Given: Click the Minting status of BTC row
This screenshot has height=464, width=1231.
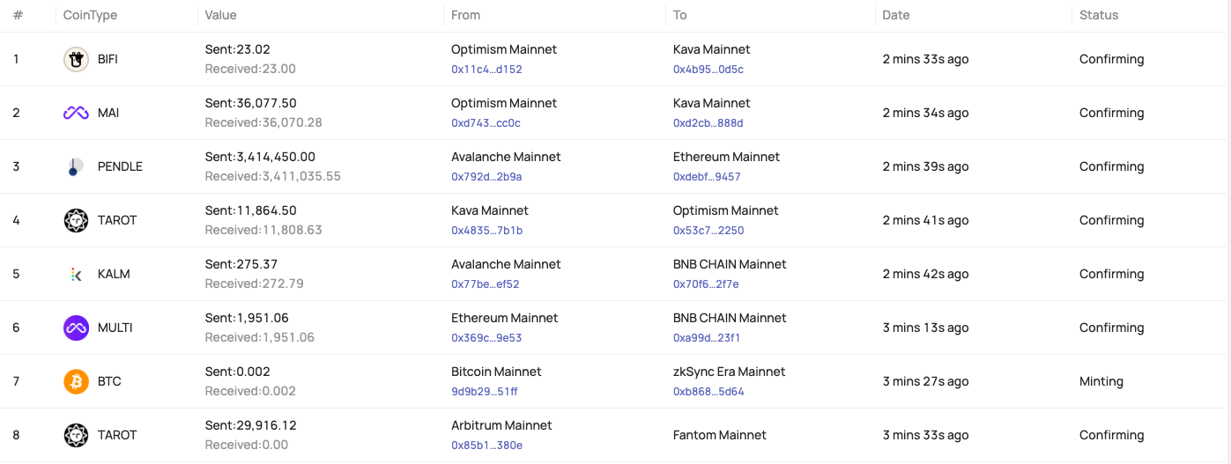Looking at the screenshot, I should click(x=1101, y=381).
